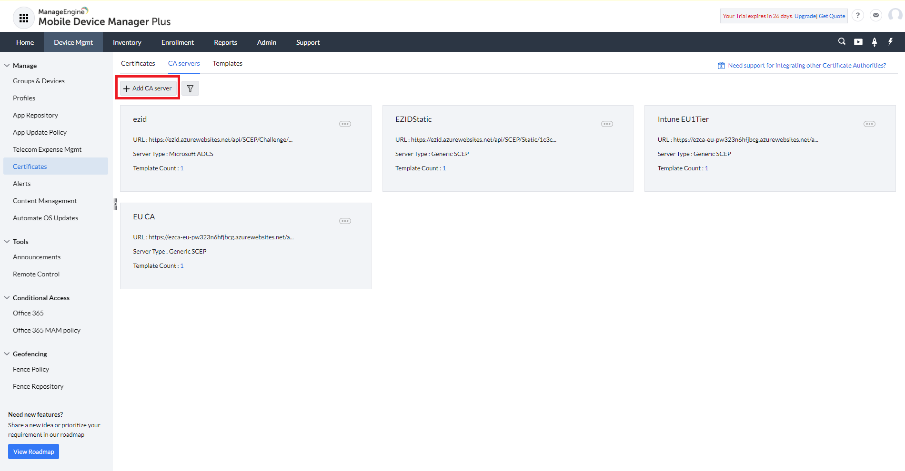Click the rocket quick launch icon
Image resolution: width=905 pixels, height=471 pixels.
875,42
